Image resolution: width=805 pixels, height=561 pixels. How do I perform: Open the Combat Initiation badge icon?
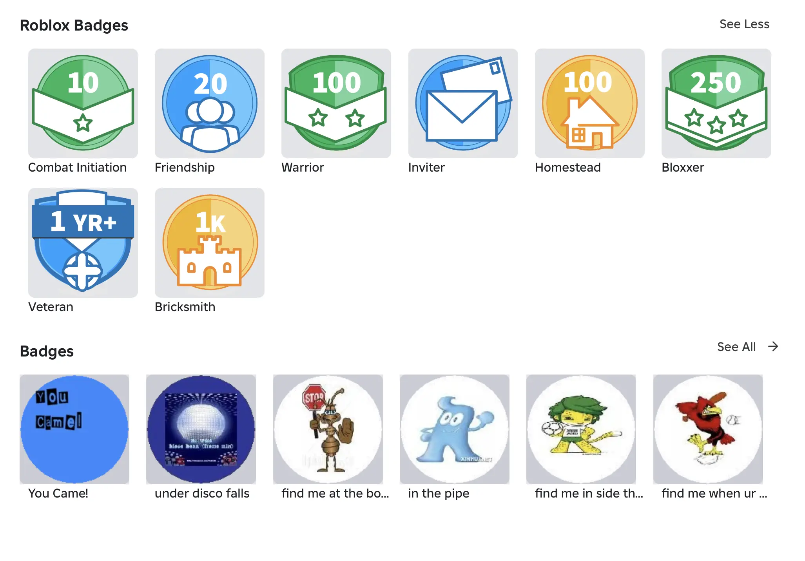83,103
